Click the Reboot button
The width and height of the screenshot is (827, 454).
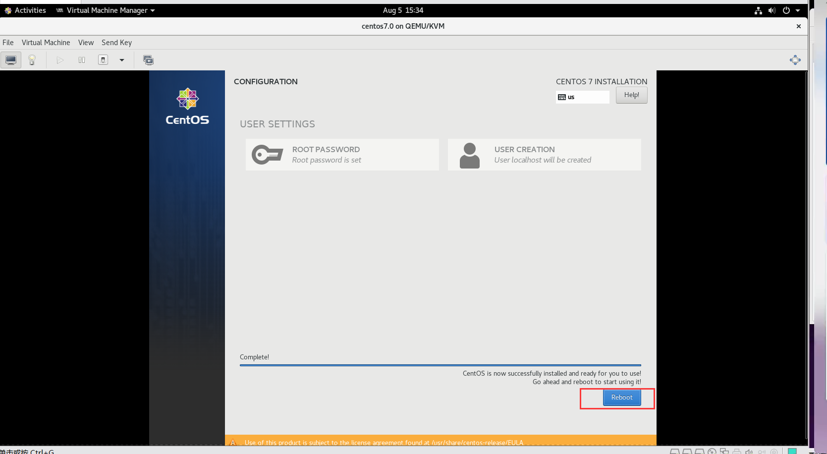[x=622, y=397]
